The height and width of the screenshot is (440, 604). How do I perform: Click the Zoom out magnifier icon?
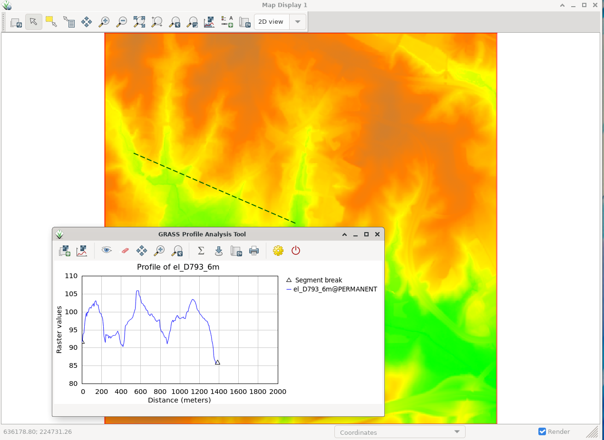[121, 22]
